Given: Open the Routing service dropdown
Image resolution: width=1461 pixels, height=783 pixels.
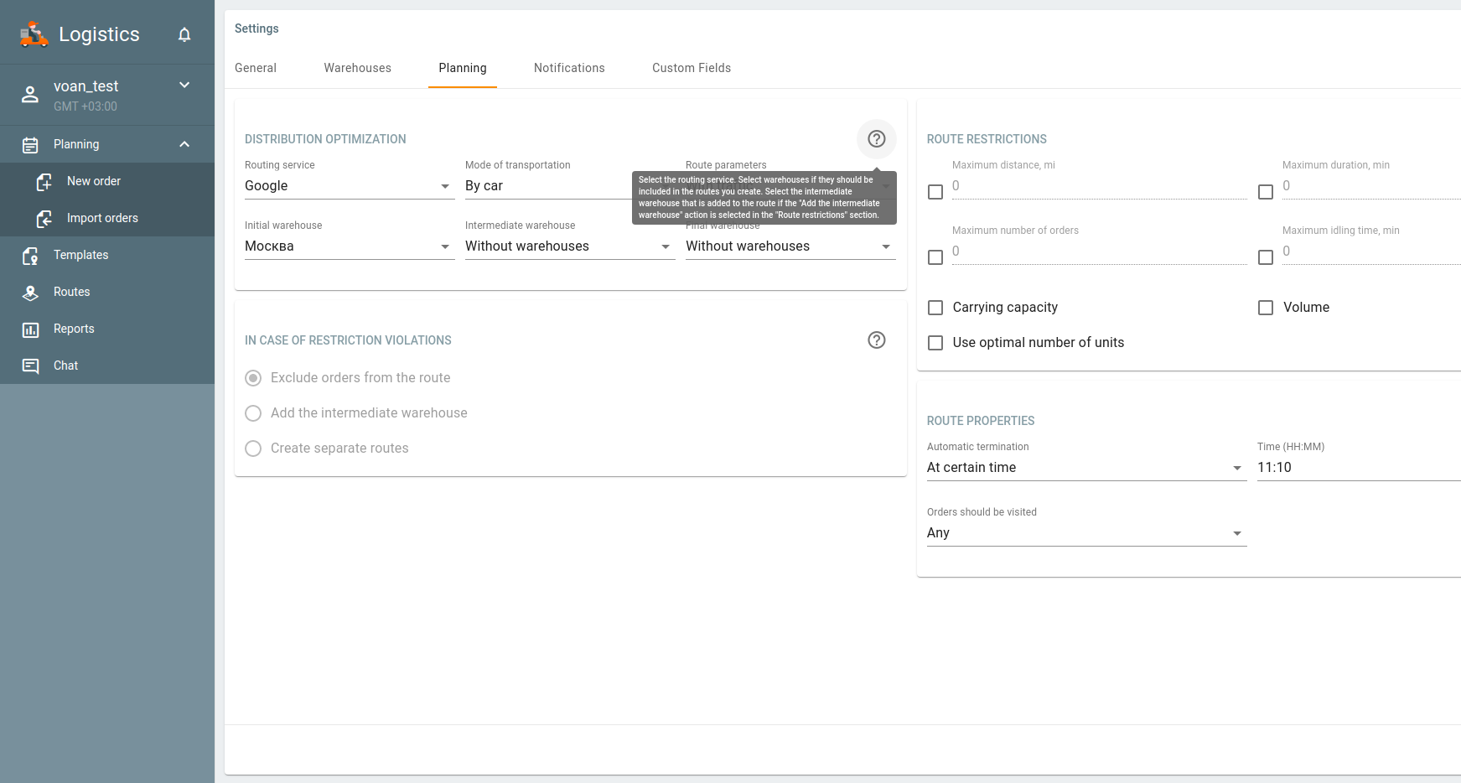Looking at the screenshot, I should click(349, 186).
